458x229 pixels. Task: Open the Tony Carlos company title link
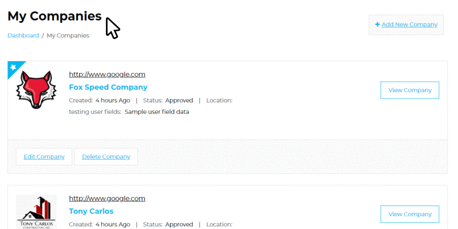pyautogui.click(x=91, y=211)
